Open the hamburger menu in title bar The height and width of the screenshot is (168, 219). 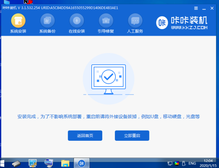click(x=196, y=8)
